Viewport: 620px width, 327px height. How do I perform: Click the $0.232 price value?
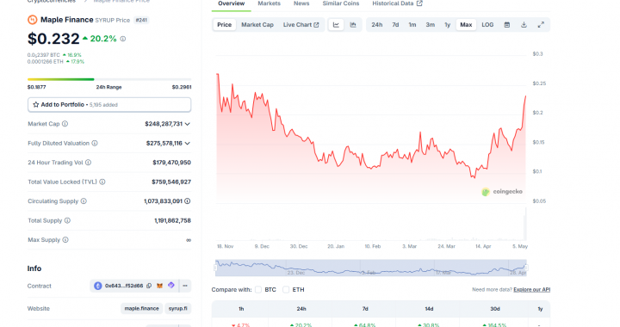[x=53, y=39]
